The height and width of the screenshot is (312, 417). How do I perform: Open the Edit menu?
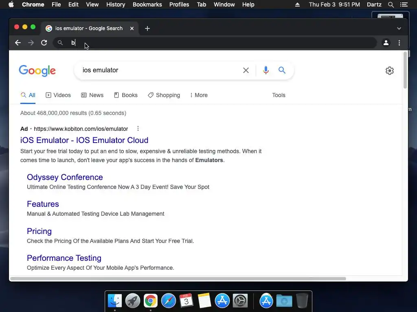(73, 4)
